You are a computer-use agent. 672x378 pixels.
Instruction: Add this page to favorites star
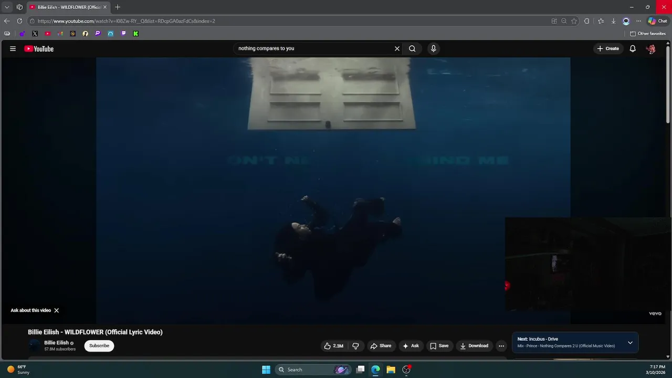[574, 21]
